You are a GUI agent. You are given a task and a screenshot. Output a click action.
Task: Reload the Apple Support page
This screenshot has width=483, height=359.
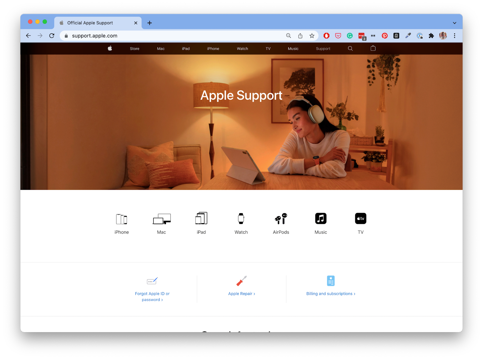tap(52, 36)
